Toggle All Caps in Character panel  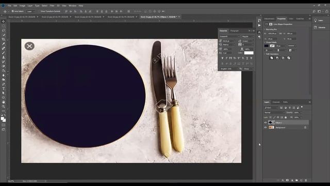click(x=230, y=58)
